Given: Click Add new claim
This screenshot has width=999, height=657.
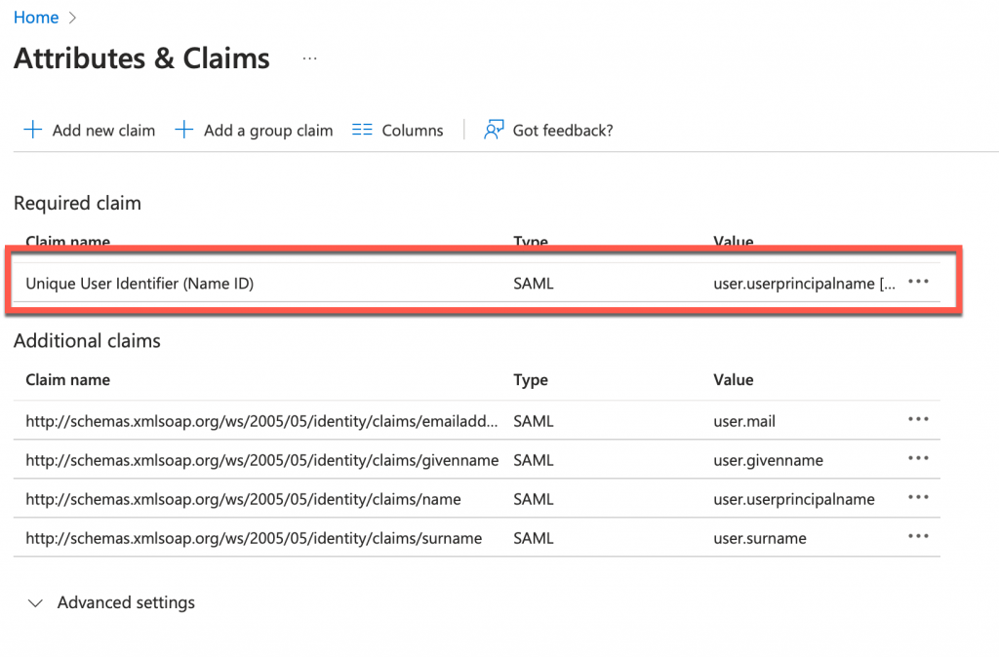Looking at the screenshot, I should (102, 129).
